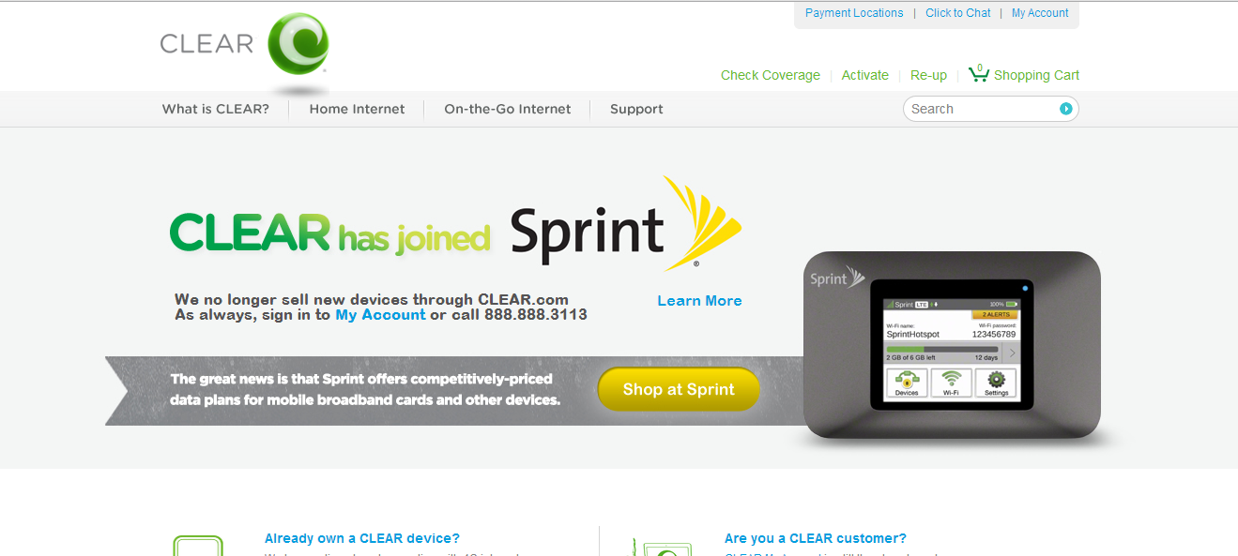Open the Support menu
1238x556 pixels.
[636, 109]
